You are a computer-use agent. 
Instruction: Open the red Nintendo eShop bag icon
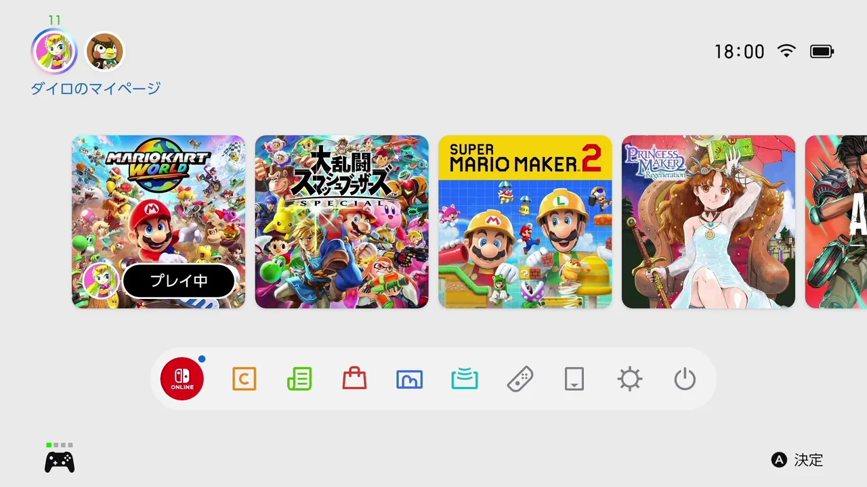click(x=354, y=378)
